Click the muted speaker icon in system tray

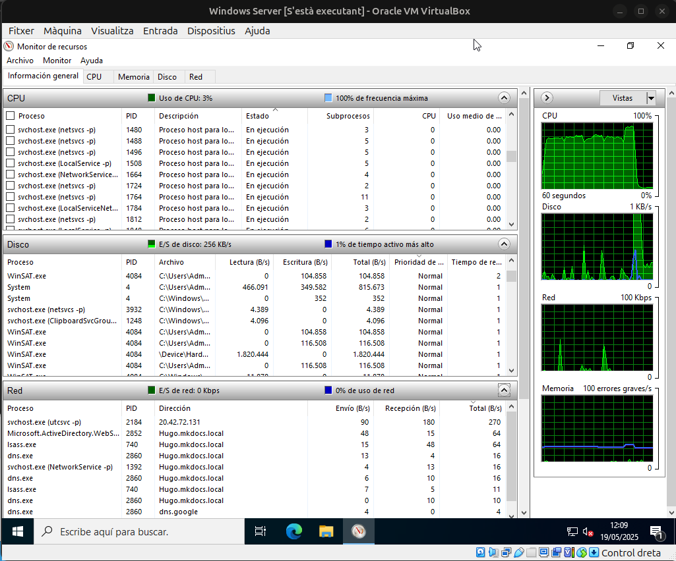coord(587,531)
